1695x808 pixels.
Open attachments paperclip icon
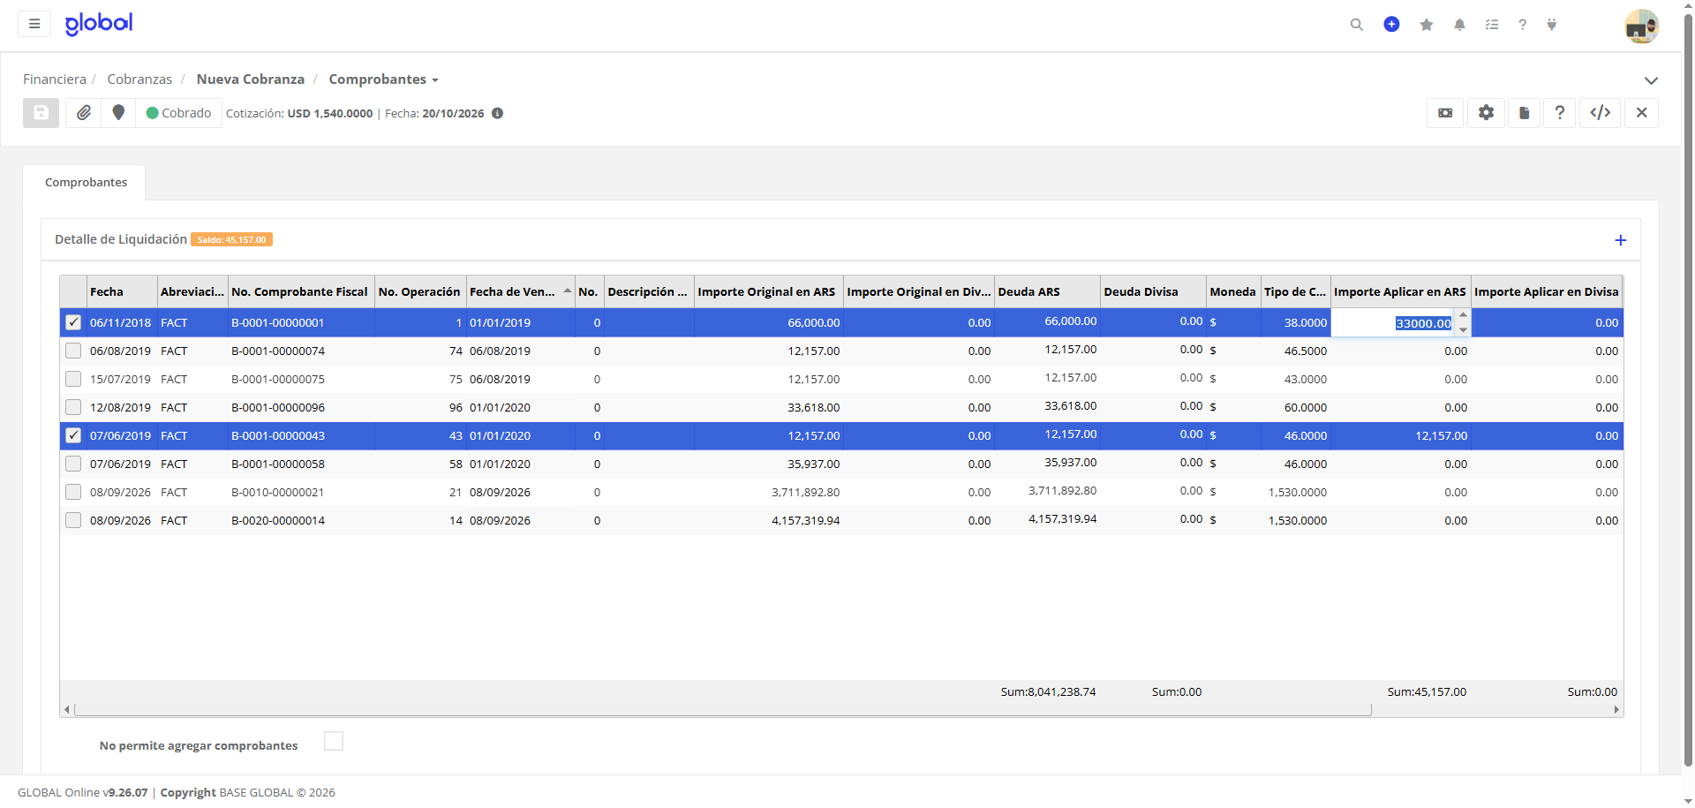tap(84, 113)
